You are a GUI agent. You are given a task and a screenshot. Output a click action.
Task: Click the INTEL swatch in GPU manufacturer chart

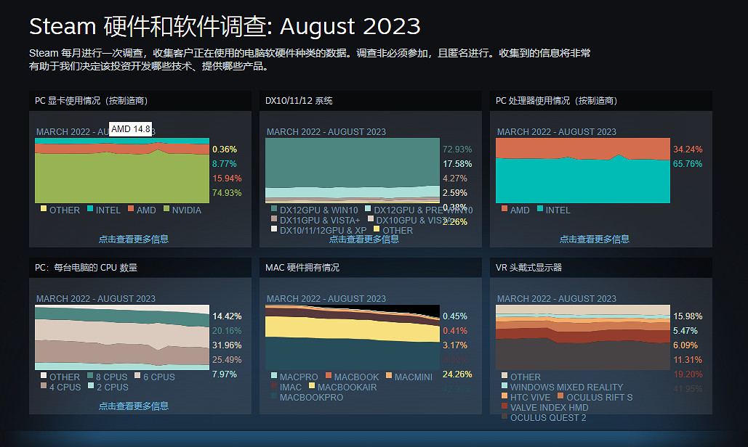tap(89, 208)
